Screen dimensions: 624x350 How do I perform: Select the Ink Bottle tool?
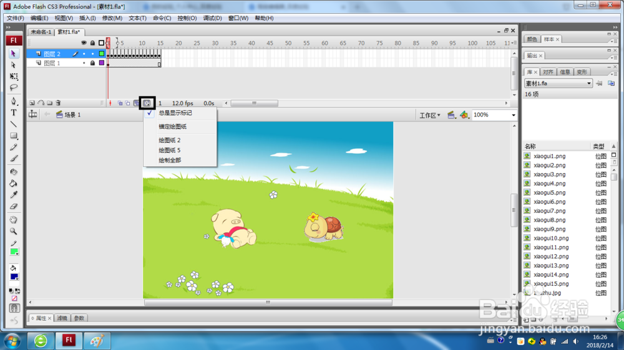(x=14, y=172)
